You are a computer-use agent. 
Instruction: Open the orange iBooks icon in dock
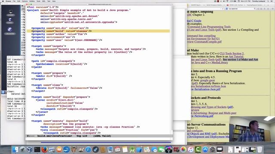(x=59, y=150)
